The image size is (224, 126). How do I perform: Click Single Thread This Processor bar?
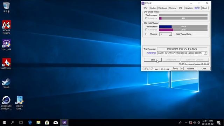[x=183, y=15]
